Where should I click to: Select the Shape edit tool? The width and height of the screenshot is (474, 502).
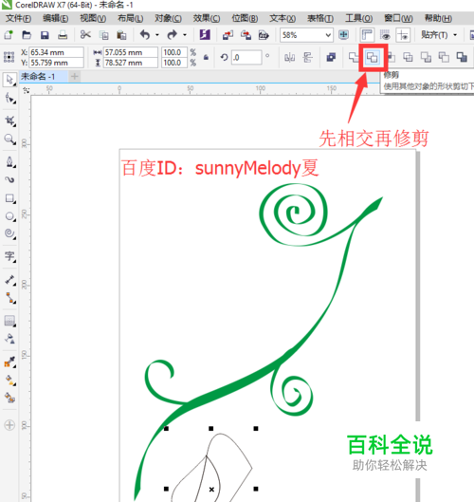pos(9,98)
